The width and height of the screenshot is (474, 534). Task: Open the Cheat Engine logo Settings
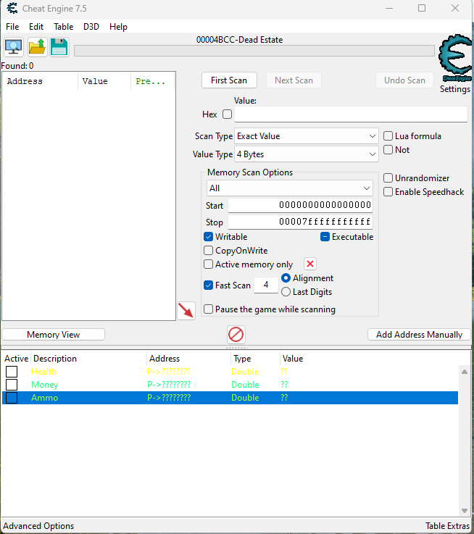click(x=455, y=64)
